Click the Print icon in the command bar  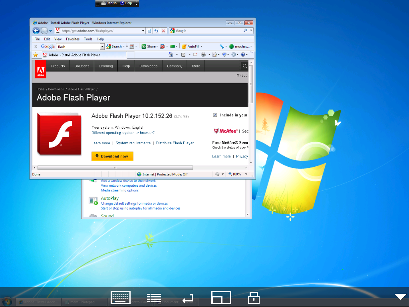(x=203, y=54)
